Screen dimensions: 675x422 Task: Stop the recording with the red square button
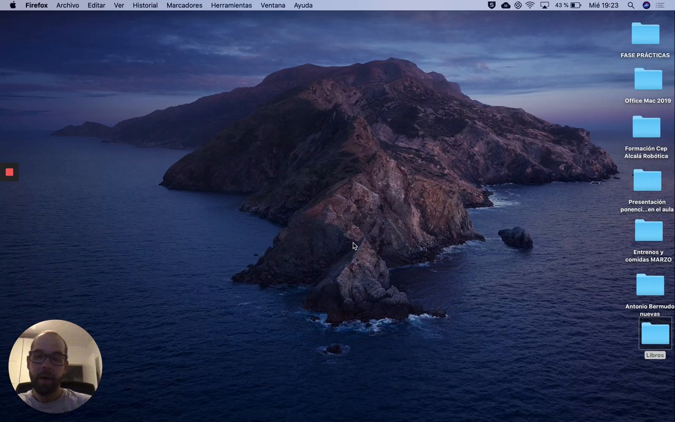[9, 172]
